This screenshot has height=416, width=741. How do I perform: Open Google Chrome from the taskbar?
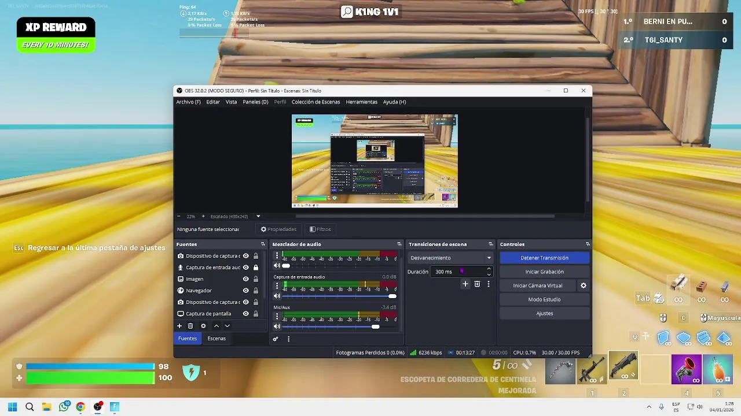(80, 407)
